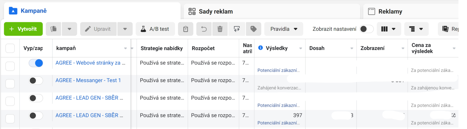Click the export/share arrows icon
Image resolution: width=467 pixels, height=129 pixels.
pyautogui.click(x=237, y=29)
